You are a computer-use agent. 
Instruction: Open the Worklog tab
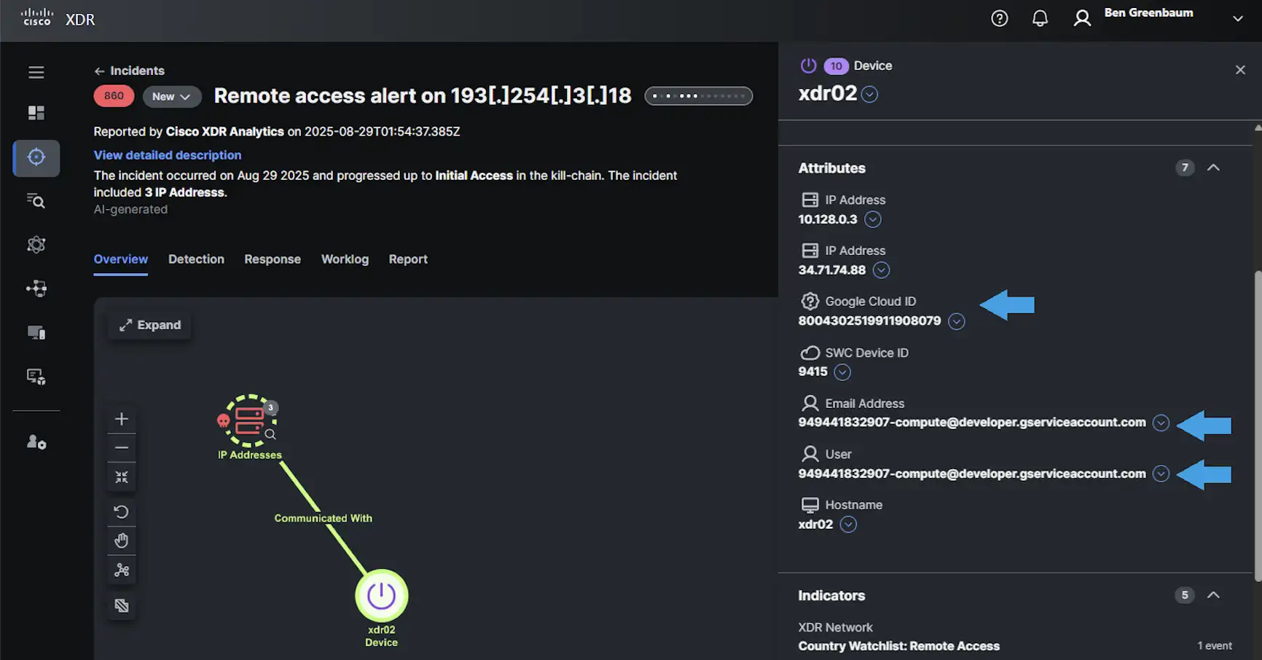(x=345, y=259)
